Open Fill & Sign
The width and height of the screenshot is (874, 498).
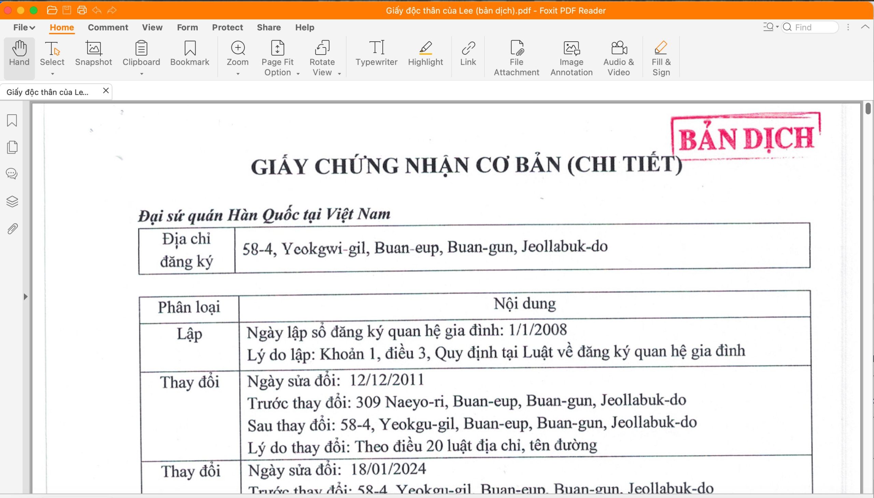pos(661,58)
